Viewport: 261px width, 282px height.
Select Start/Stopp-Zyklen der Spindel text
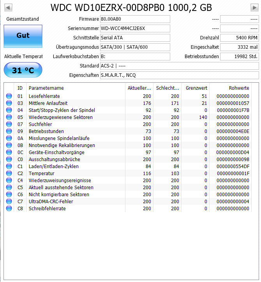(62, 110)
